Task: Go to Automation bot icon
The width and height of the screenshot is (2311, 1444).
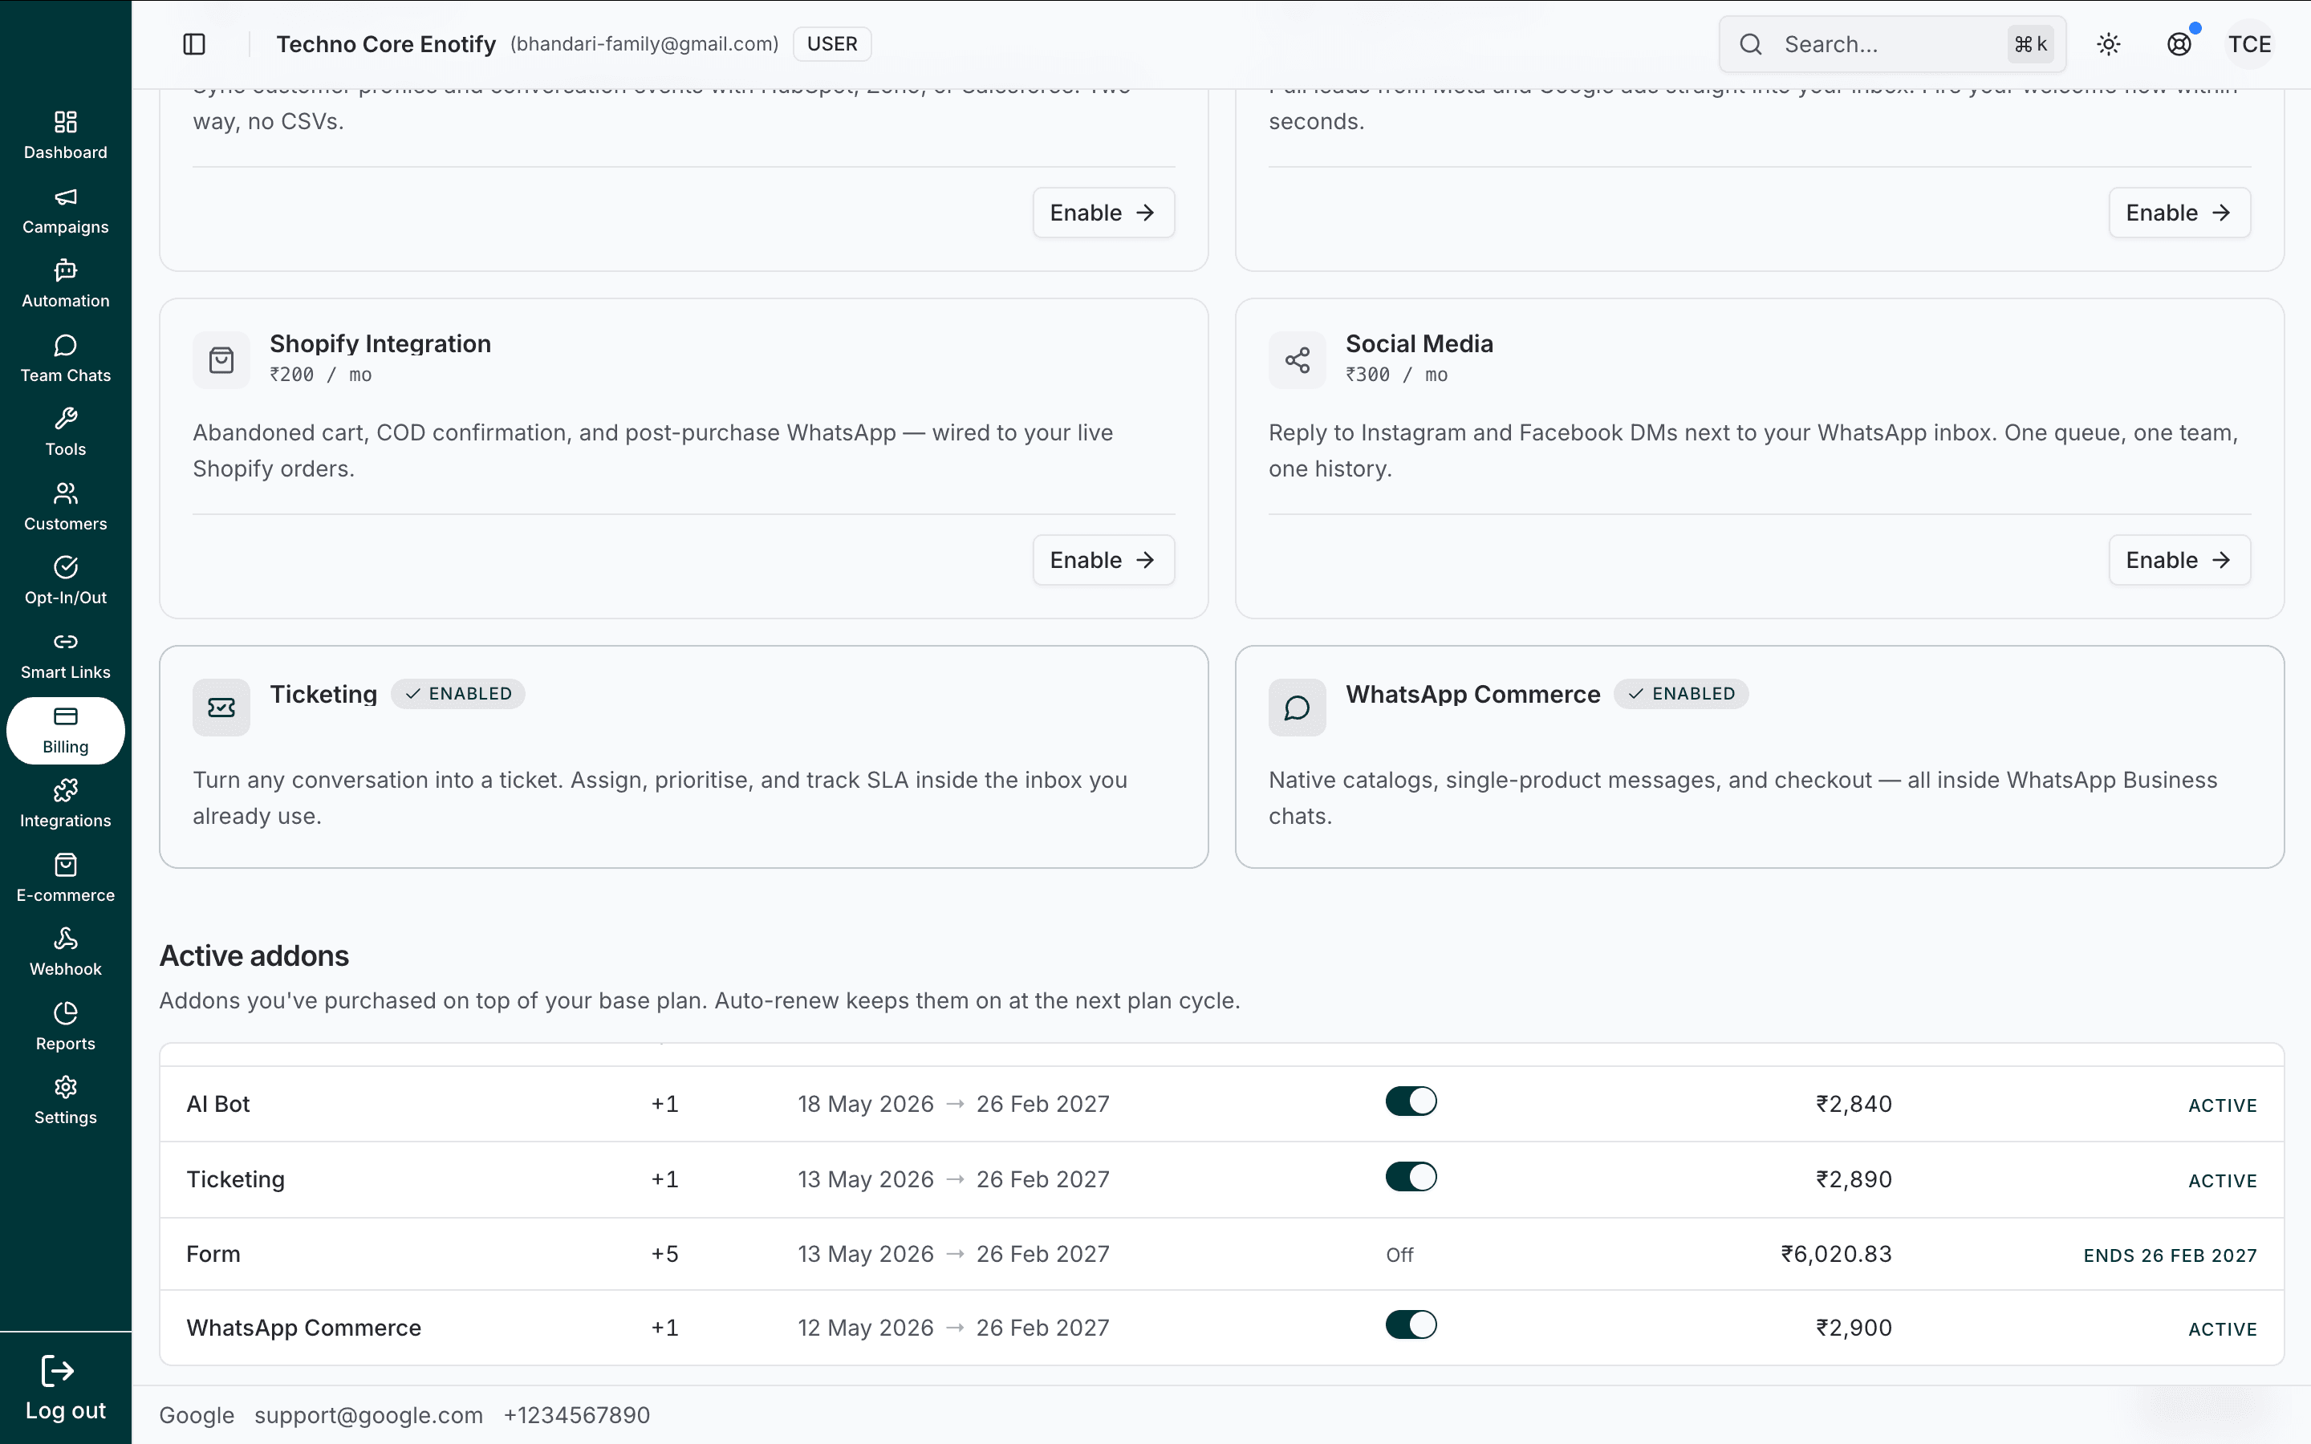Action: click(65, 270)
